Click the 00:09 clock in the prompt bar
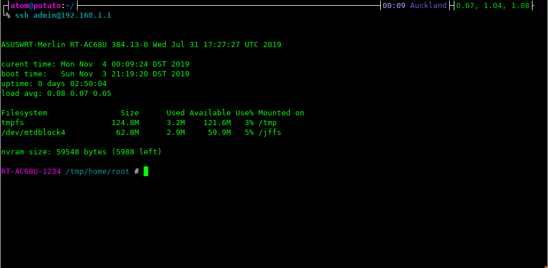The image size is (548, 268). [394, 6]
